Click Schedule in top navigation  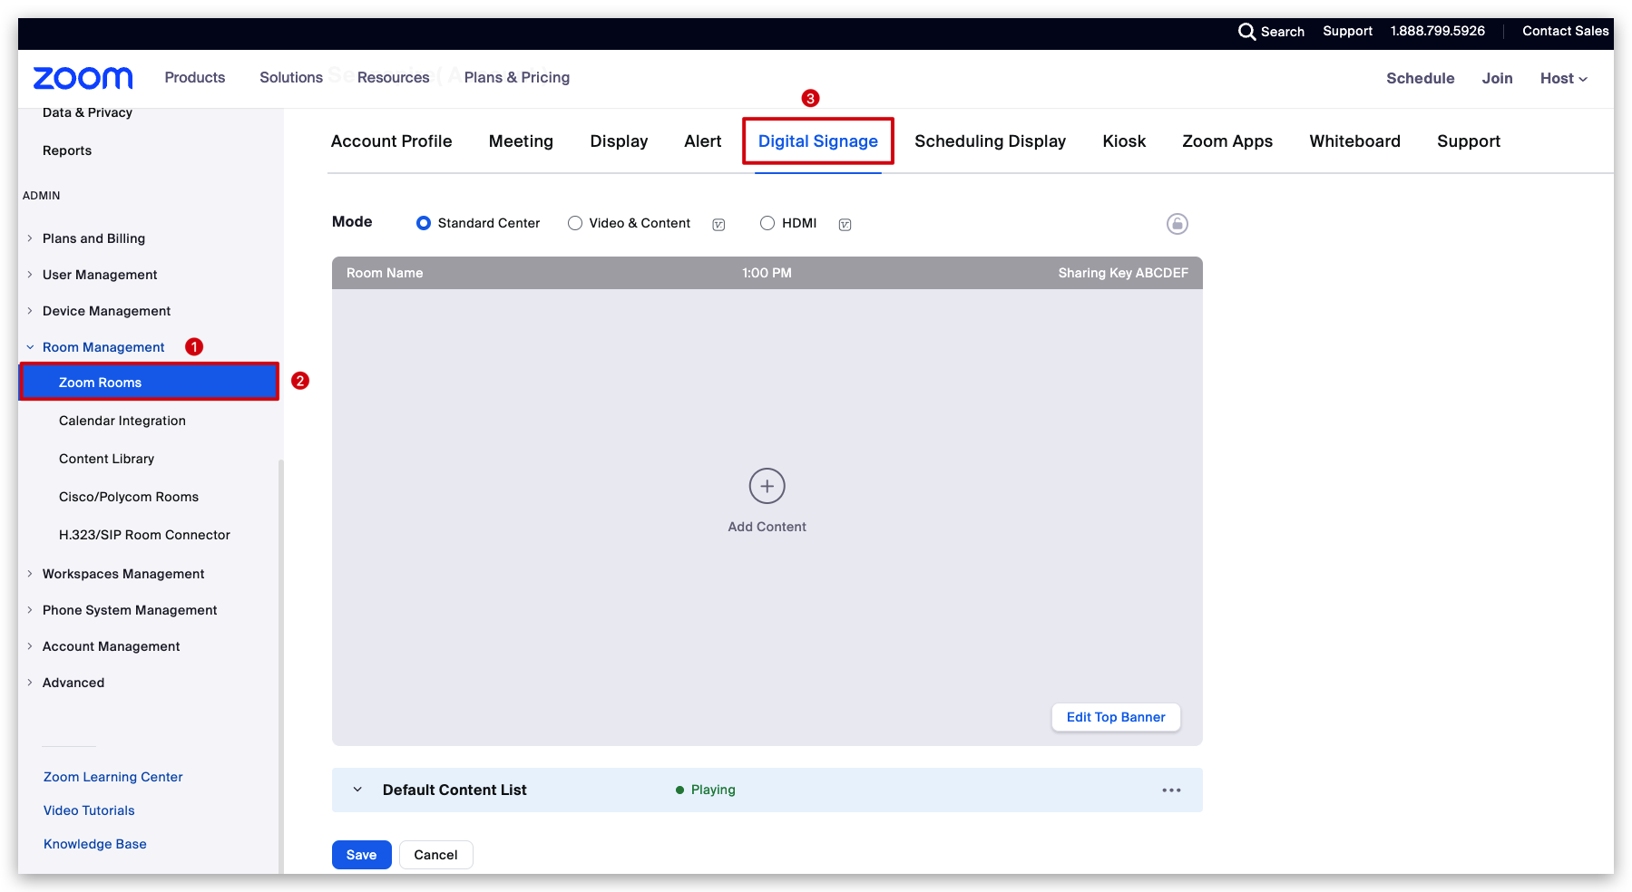[x=1420, y=79]
